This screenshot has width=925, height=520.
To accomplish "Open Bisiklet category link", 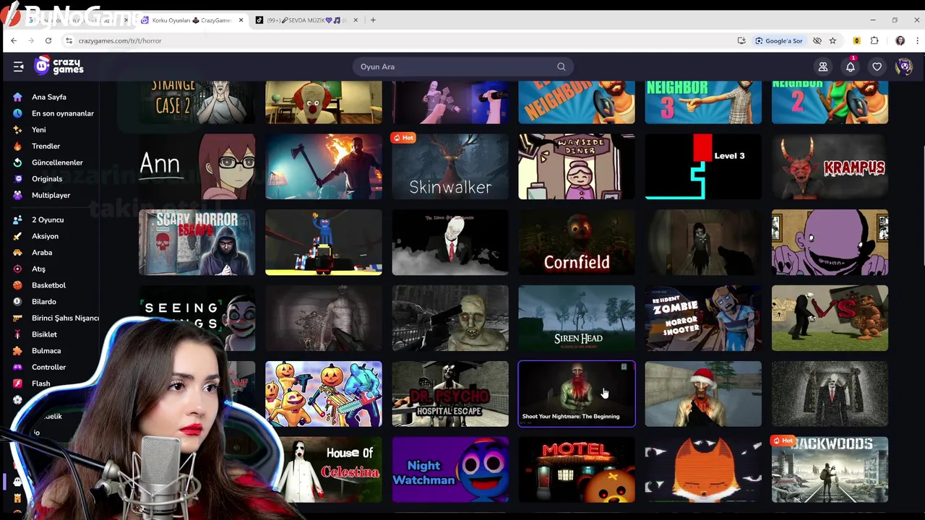I will tap(44, 334).
